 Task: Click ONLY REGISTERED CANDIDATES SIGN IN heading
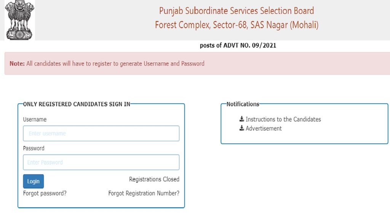click(x=77, y=104)
